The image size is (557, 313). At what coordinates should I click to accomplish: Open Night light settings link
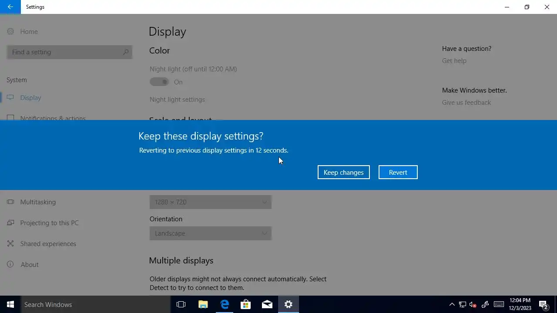pyautogui.click(x=177, y=100)
